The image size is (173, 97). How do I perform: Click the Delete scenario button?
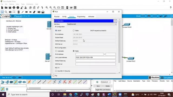click(108, 86)
